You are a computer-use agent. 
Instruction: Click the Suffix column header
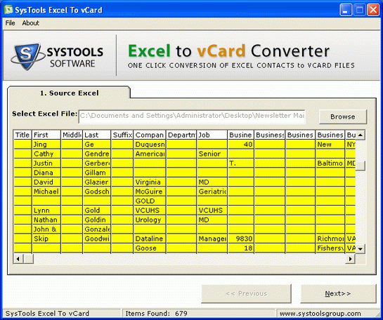(122, 135)
